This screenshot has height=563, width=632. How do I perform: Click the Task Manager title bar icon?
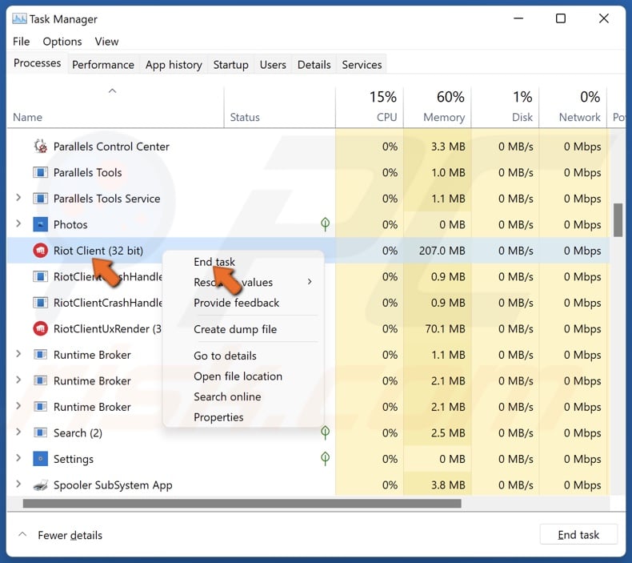point(19,18)
